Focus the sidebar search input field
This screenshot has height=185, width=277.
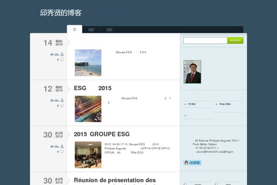205,40
